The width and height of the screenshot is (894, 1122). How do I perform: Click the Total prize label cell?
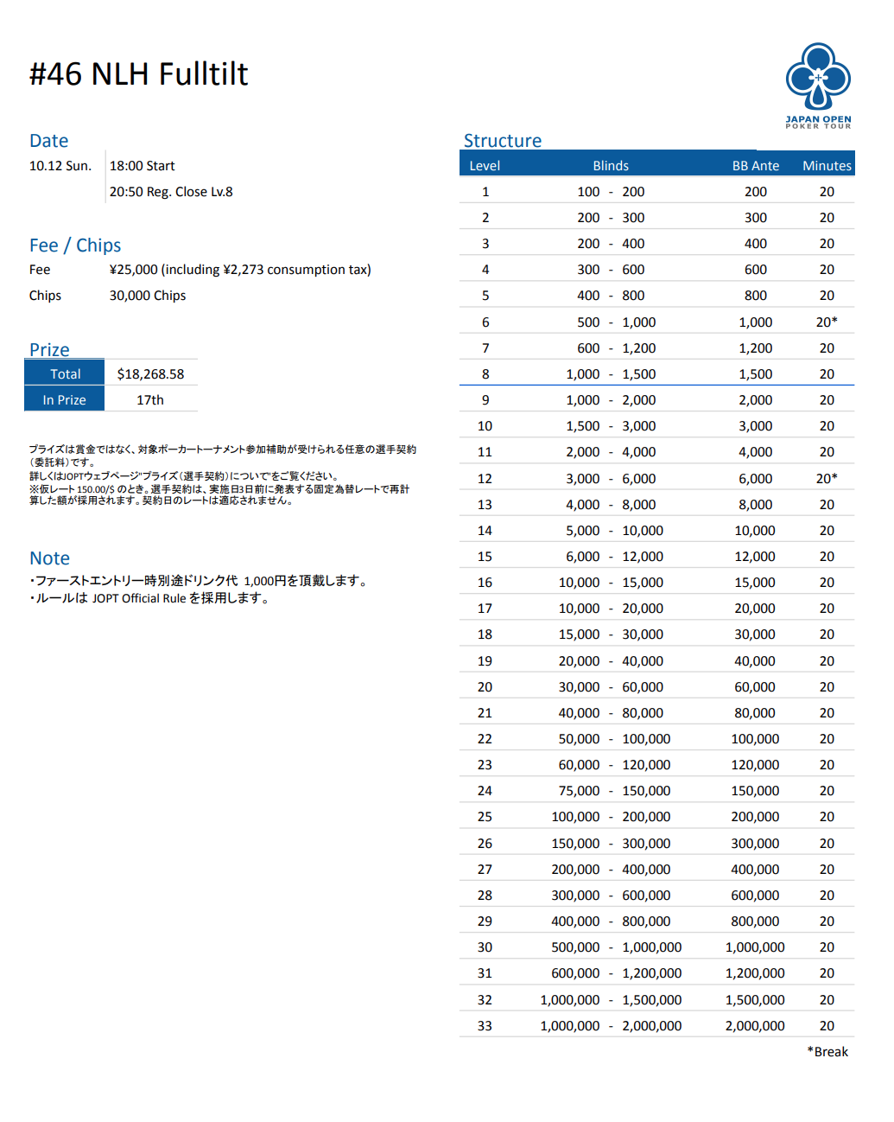tap(65, 374)
